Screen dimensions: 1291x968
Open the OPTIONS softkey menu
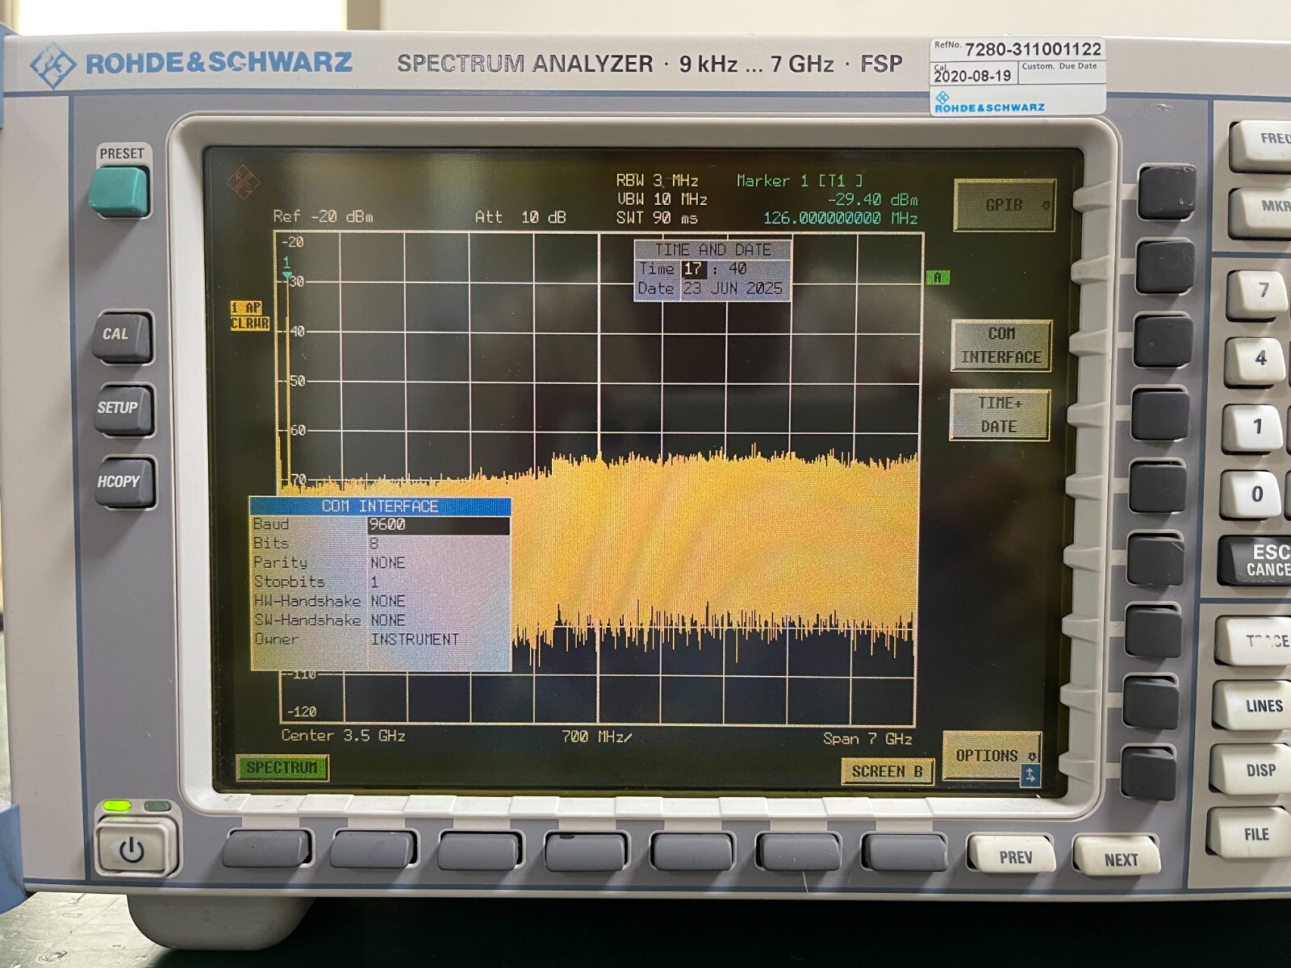point(992,756)
